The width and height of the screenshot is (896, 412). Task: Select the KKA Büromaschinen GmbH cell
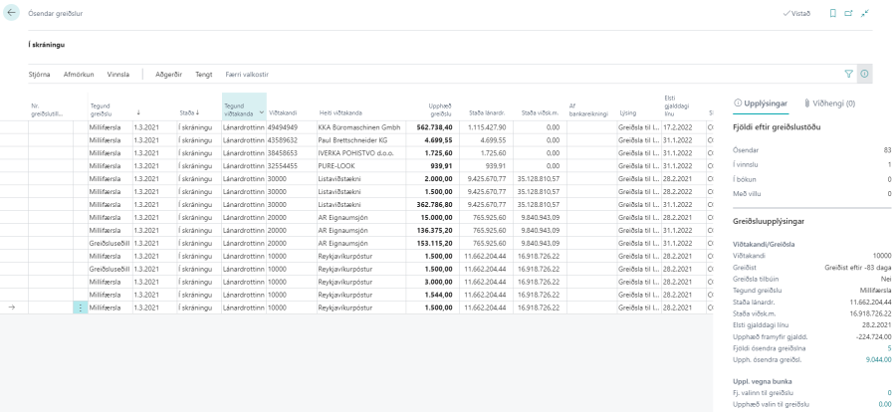coord(358,127)
